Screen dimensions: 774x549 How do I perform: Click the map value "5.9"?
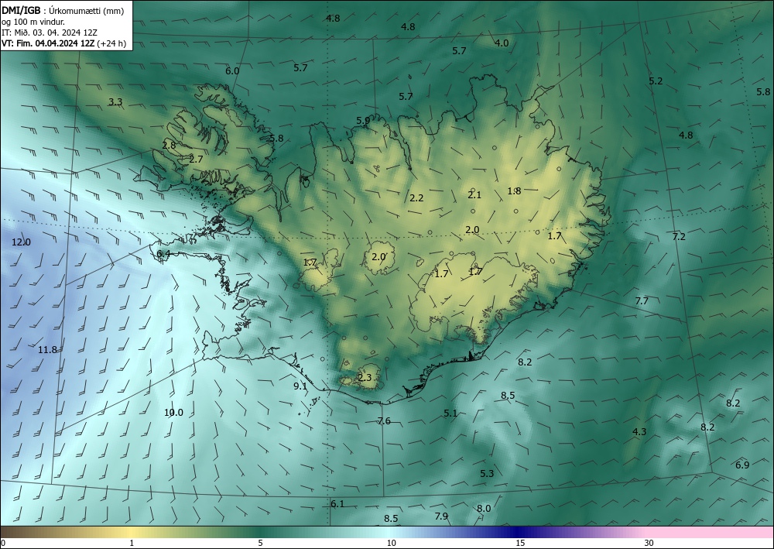pyautogui.click(x=363, y=120)
